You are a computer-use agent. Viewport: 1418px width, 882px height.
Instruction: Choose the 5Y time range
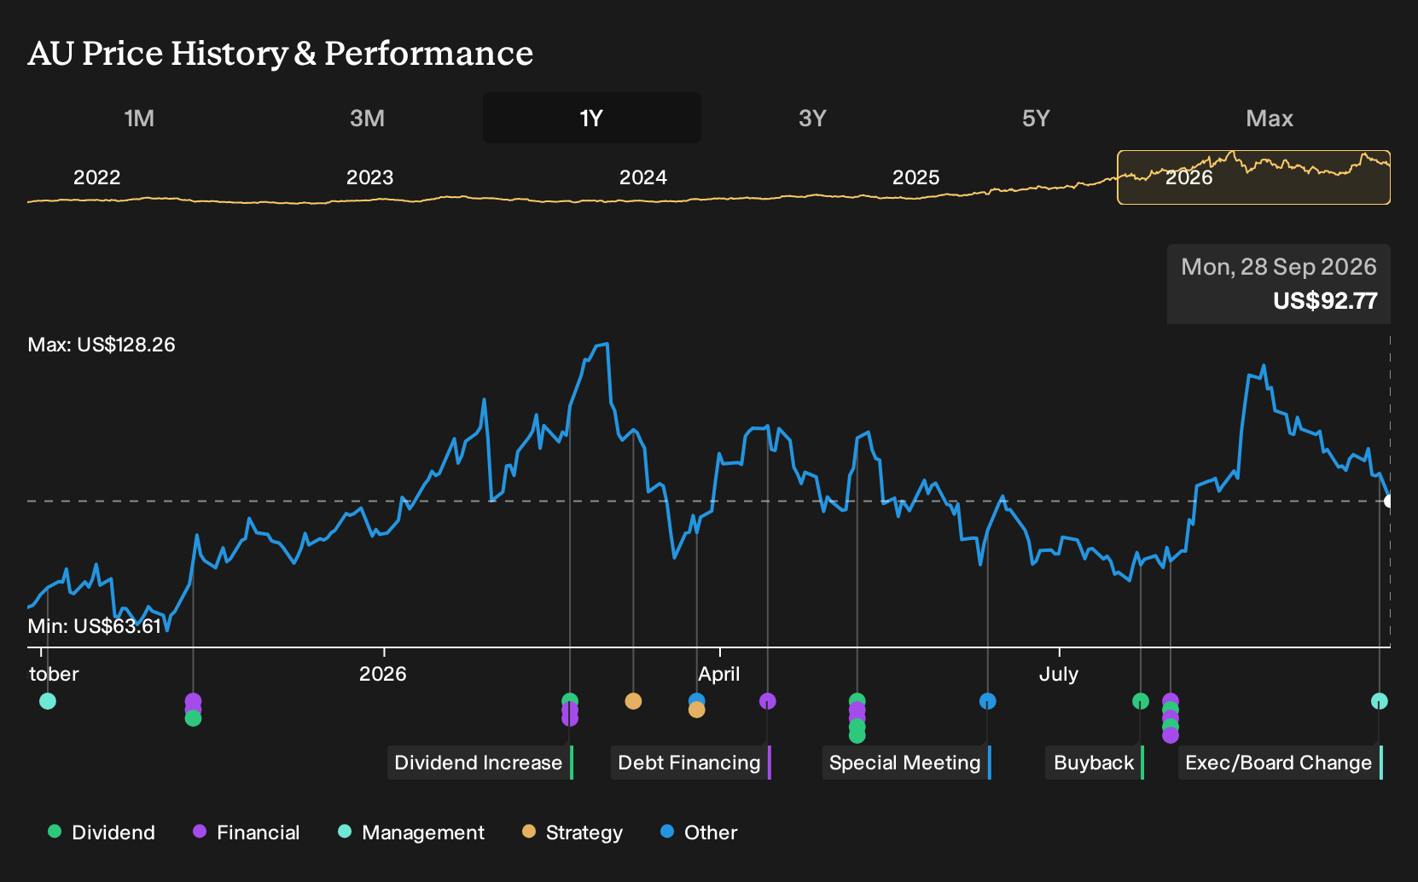pyautogui.click(x=1036, y=118)
